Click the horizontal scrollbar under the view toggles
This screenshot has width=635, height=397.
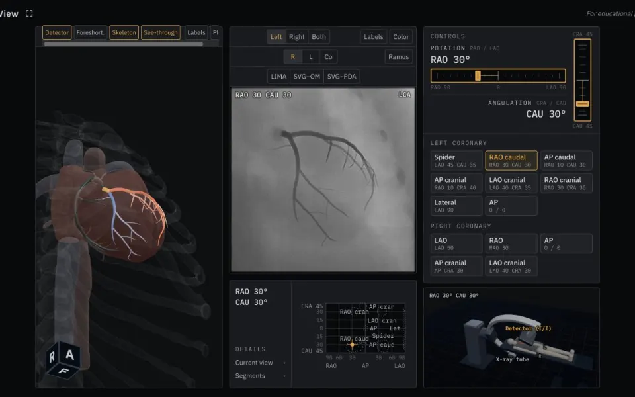coord(124,44)
